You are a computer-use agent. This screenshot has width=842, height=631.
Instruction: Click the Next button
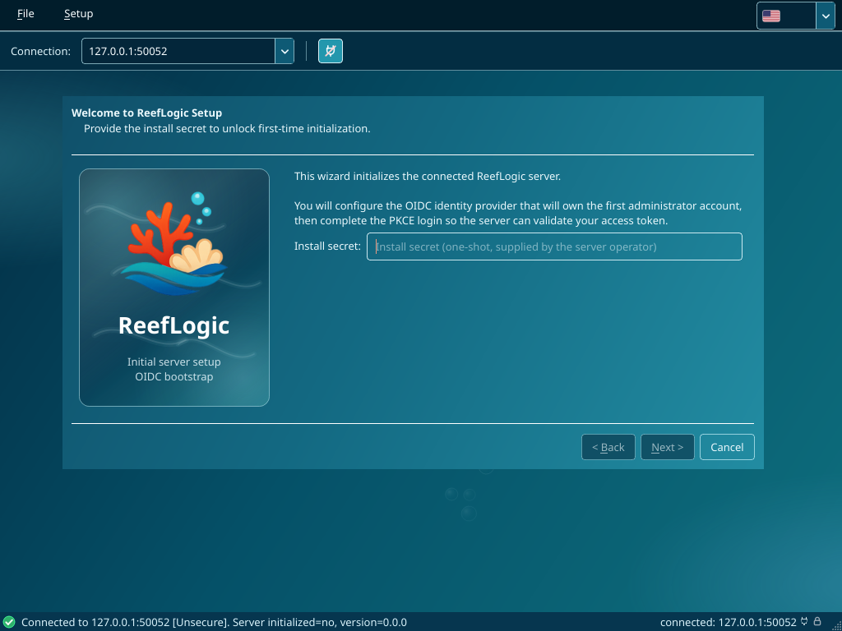click(x=668, y=447)
